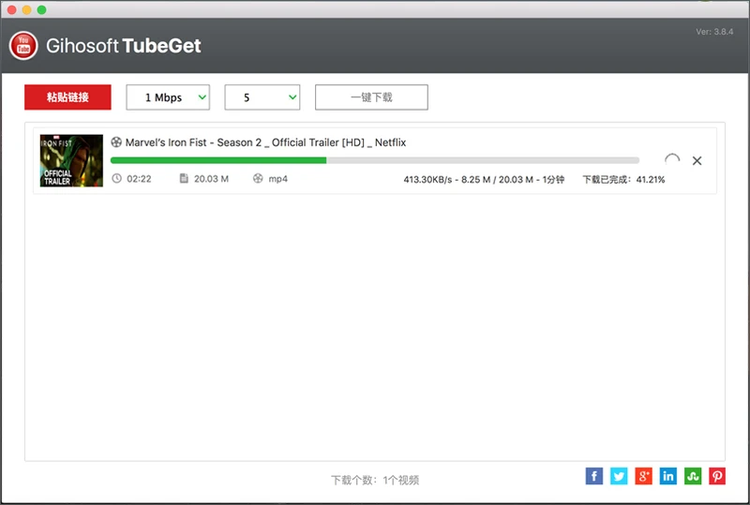Click the green macOS zoom window button
This screenshot has width=750, height=505.
click(x=41, y=9)
